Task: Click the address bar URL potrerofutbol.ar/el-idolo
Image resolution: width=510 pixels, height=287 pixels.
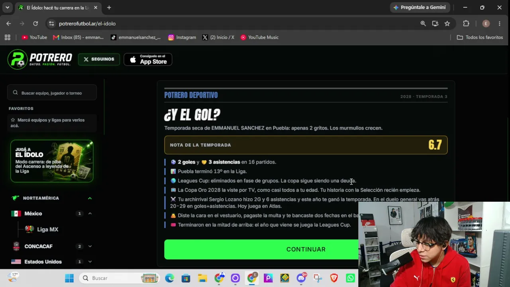Action: pyautogui.click(x=87, y=24)
